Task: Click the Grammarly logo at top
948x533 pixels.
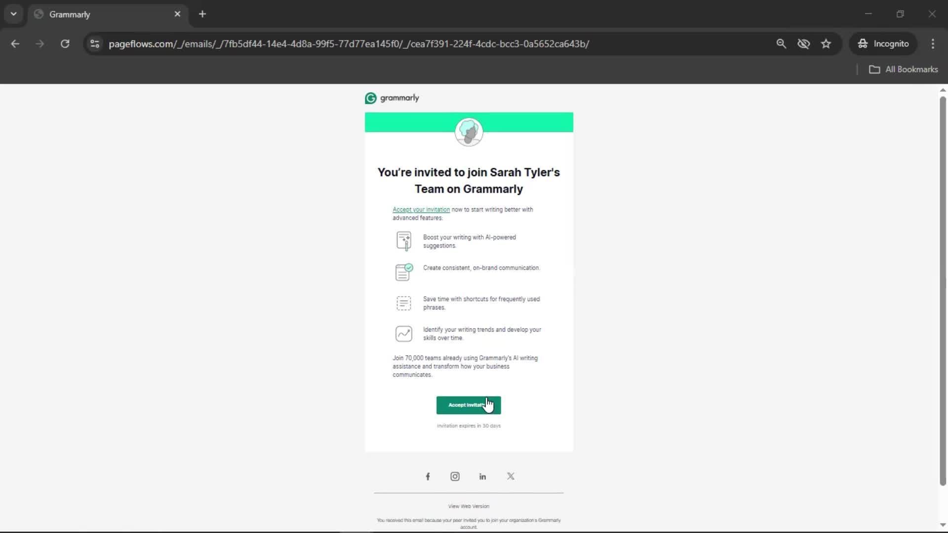Action: click(x=392, y=98)
